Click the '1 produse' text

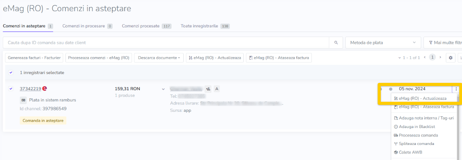click(x=124, y=95)
